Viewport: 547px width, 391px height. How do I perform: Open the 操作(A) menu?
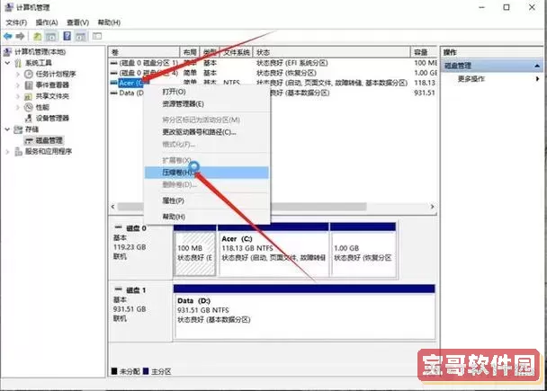[47, 22]
